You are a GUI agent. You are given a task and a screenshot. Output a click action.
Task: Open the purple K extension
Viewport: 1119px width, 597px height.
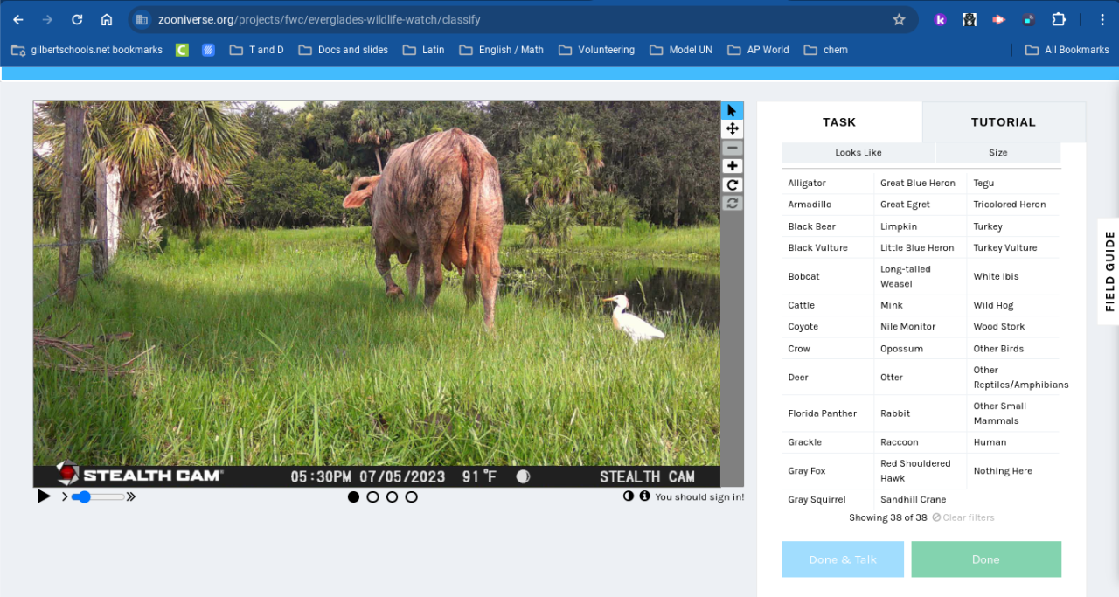point(941,19)
